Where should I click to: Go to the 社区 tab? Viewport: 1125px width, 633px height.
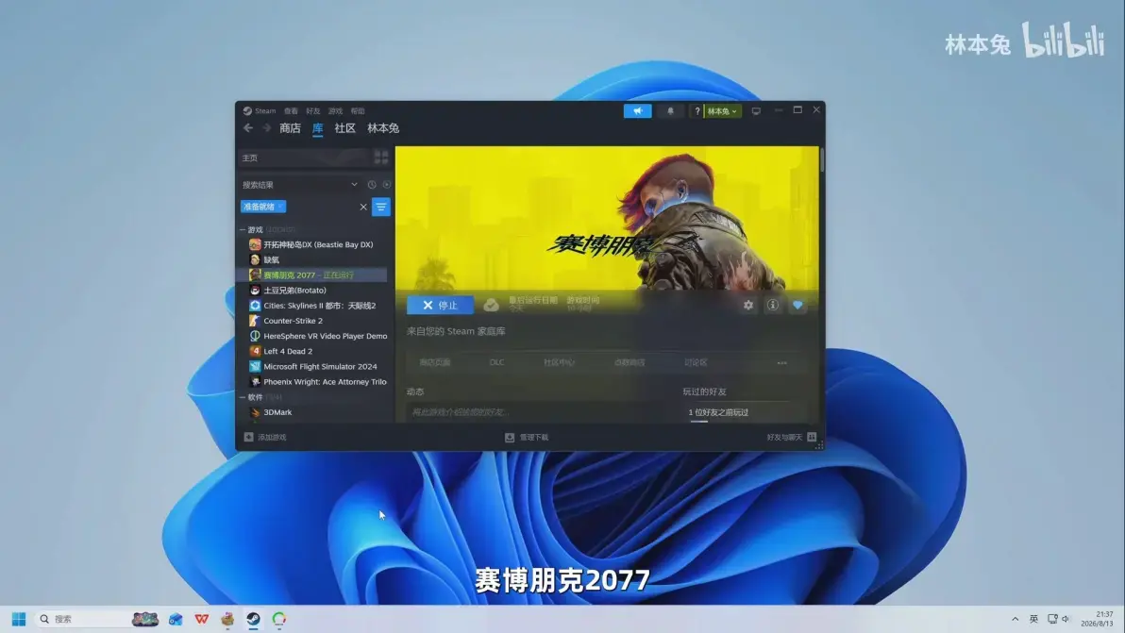pos(344,128)
